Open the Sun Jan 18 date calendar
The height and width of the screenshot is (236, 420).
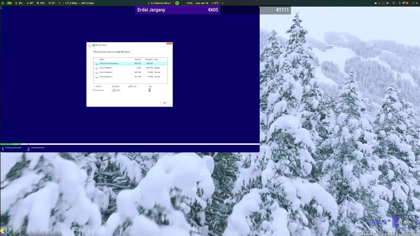[x=202, y=3]
